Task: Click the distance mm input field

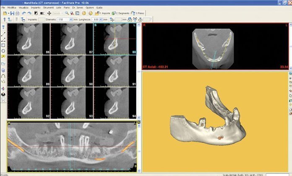Action: click(118, 19)
